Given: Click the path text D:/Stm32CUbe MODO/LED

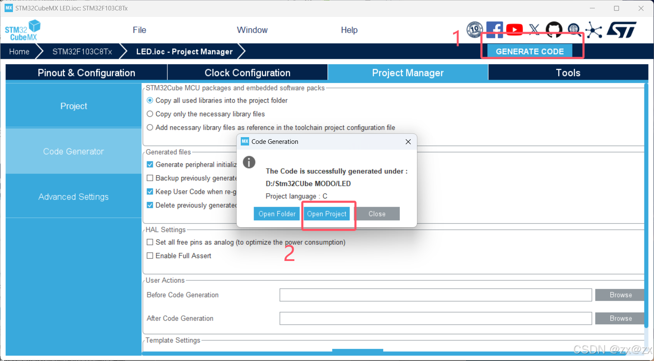Looking at the screenshot, I should [x=308, y=184].
